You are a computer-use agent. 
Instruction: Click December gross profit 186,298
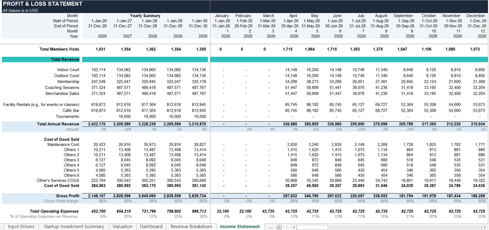tap(478, 196)
